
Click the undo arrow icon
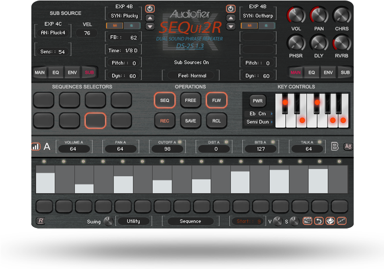[x=319, y=221]
